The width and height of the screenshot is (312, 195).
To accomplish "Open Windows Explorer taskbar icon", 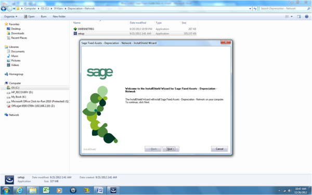I will click(33, 190).
